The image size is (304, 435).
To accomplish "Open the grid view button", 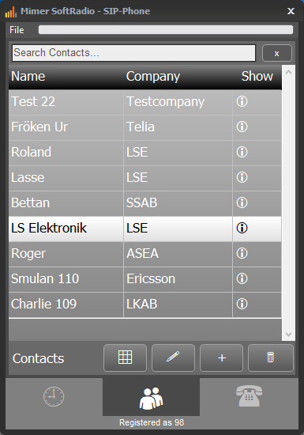I will 125,357.
